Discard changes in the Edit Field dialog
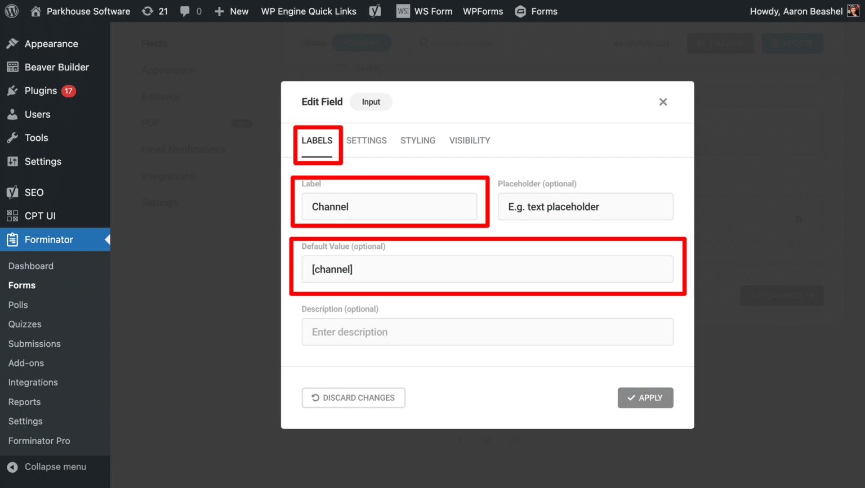This screenshot has height=488, width=865. [x=353, y=397]
